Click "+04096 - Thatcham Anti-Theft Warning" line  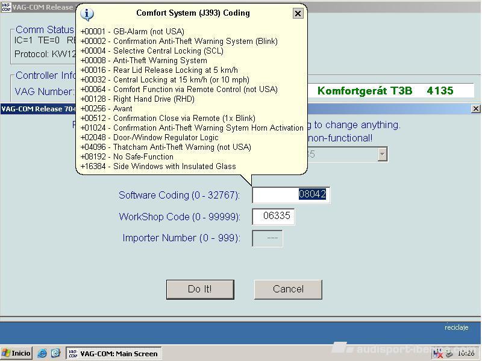coord(166,147)
